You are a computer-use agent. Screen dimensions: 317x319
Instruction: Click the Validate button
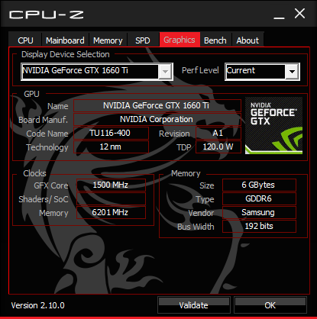tap(194, 304)
